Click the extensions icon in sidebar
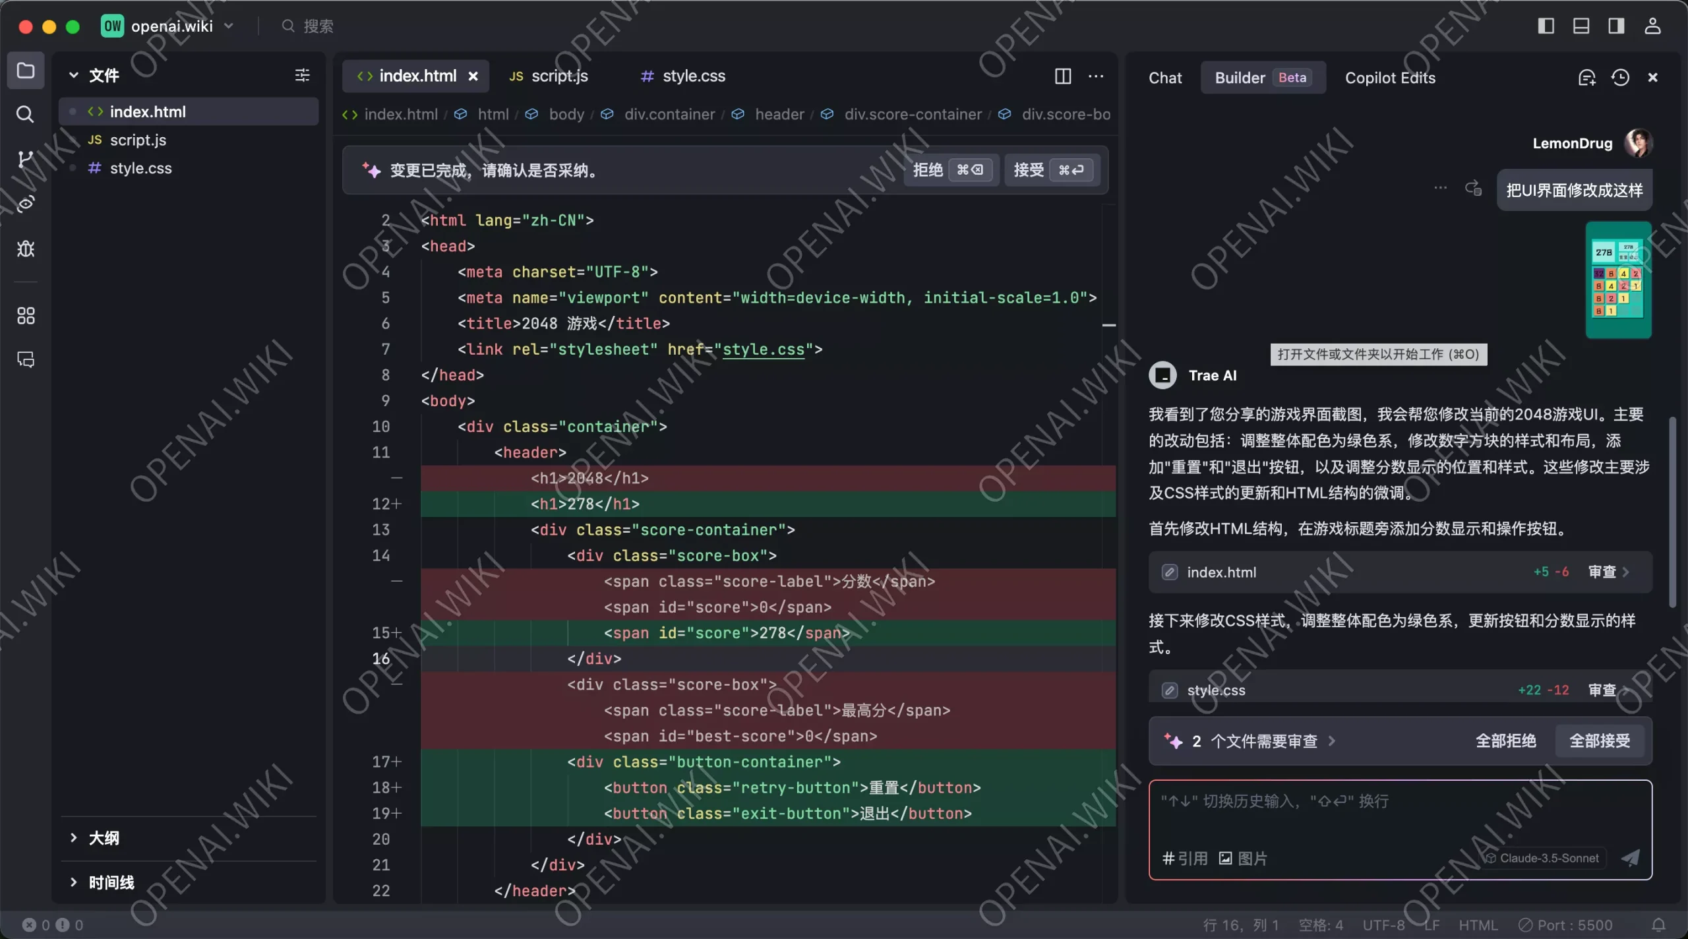 [26, 315]
